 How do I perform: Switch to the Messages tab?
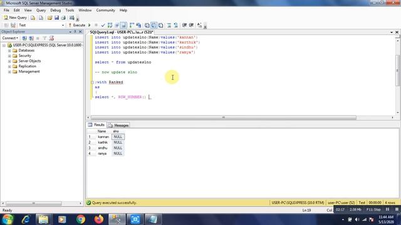[x=118, y=125]
